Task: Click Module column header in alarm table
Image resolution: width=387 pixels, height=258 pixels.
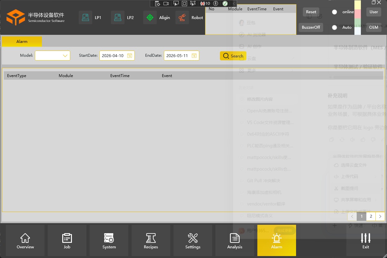Action: coord(66,76)
